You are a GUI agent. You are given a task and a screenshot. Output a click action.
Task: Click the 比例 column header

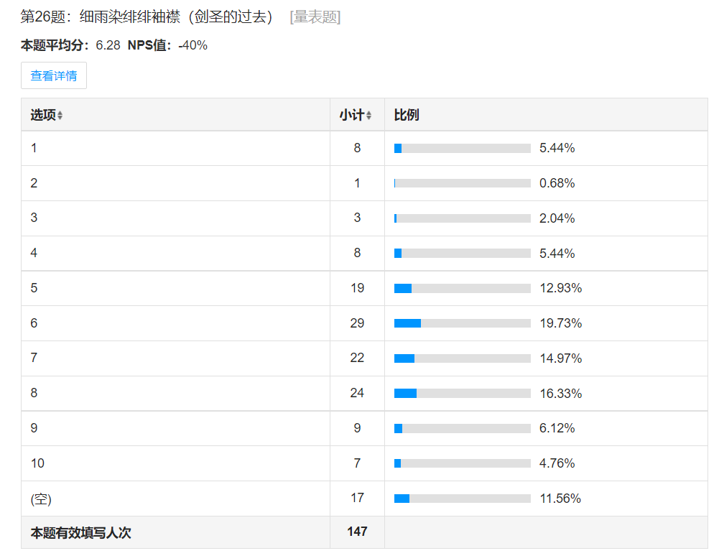click(x=407, y=115)
